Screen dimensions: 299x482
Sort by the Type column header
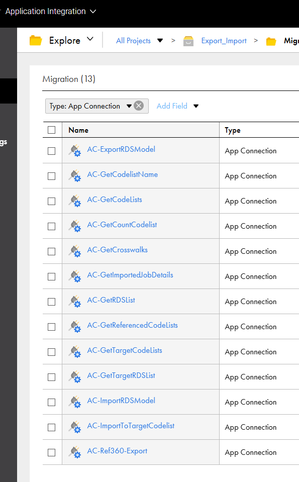232,131
